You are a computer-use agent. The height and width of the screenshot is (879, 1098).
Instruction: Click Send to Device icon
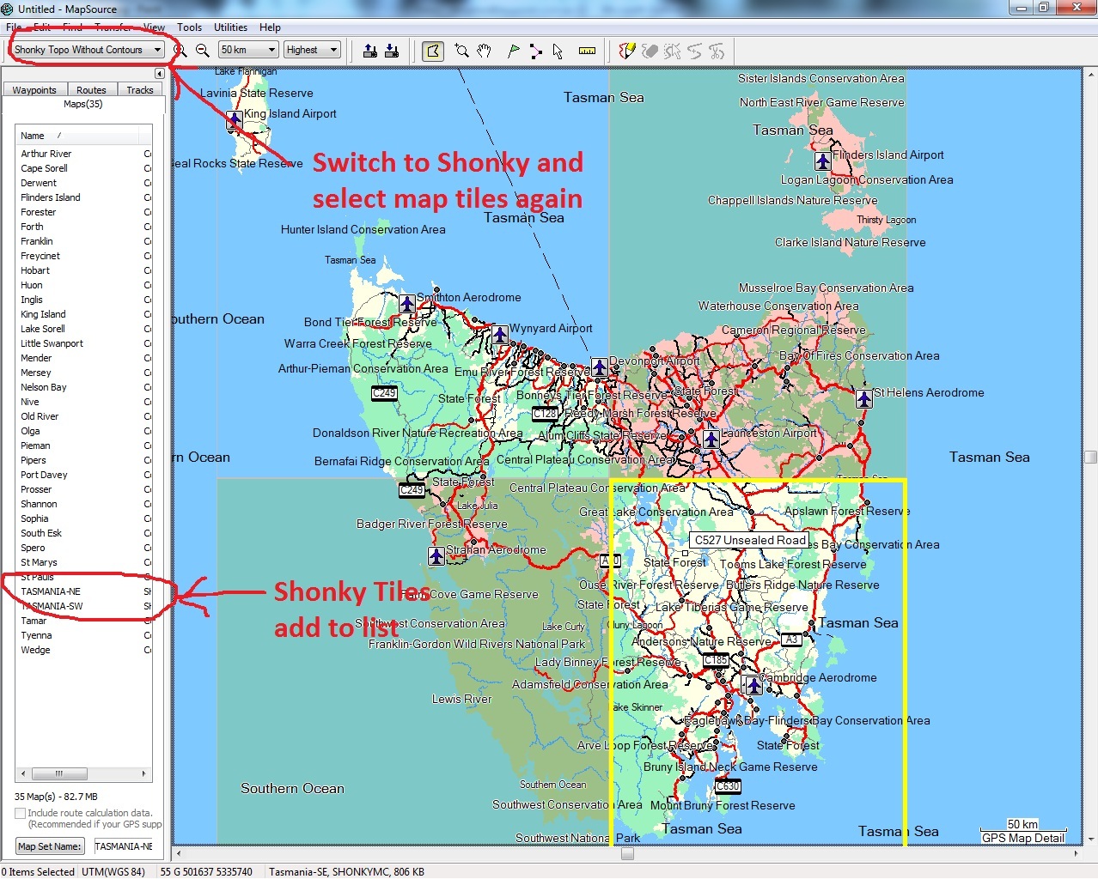point(370,51)
